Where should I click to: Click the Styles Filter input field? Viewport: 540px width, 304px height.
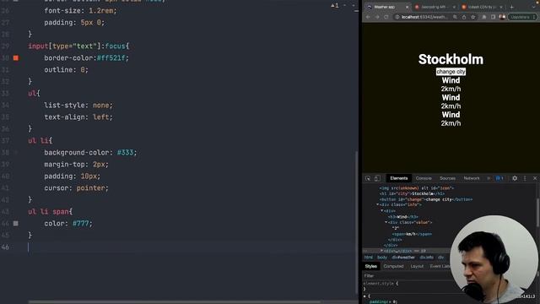point(407,276)
